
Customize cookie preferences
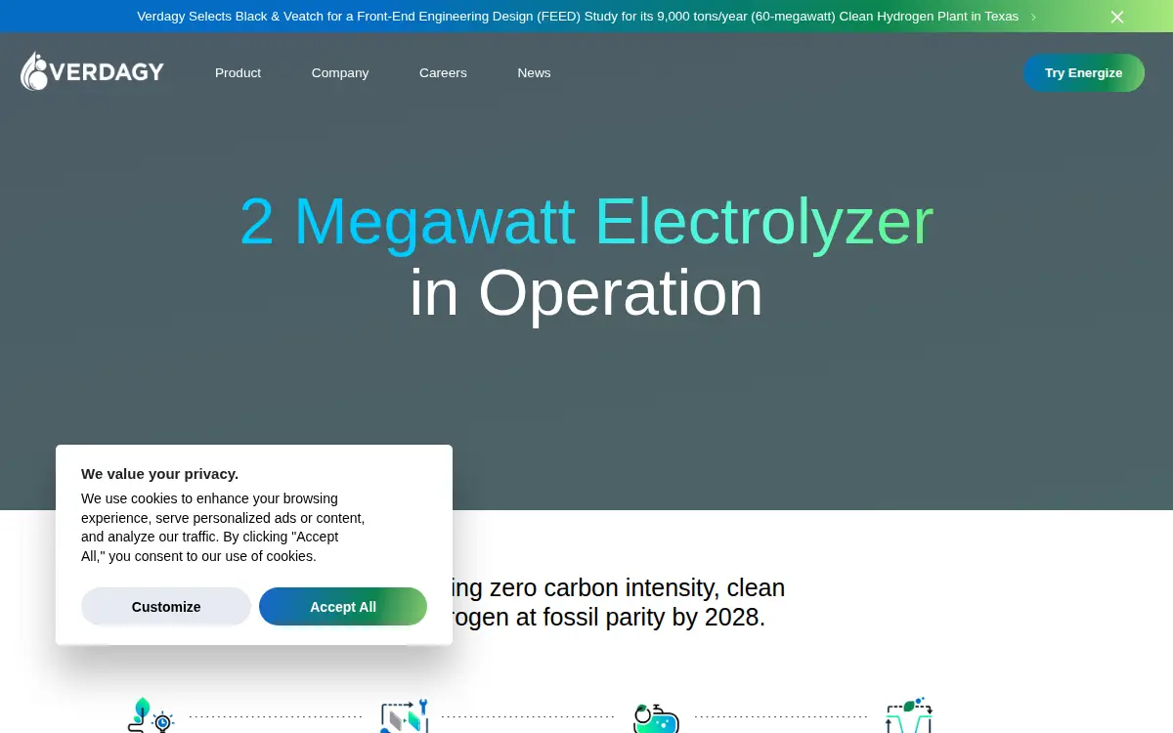click(166, 607)
